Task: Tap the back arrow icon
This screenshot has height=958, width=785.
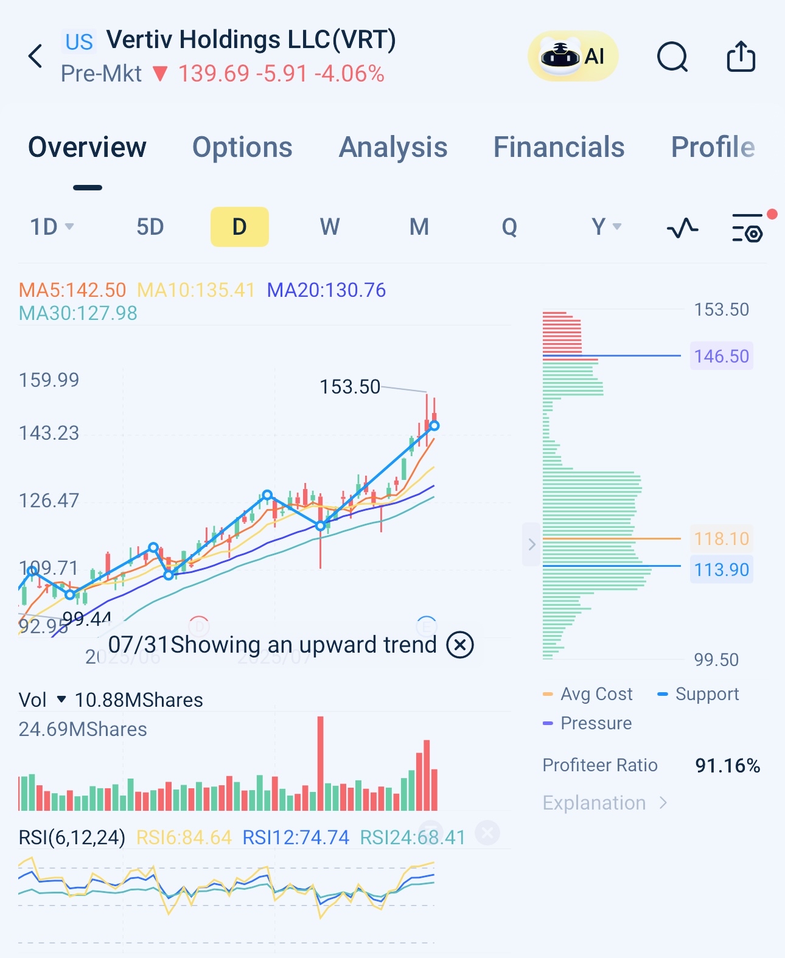Action: (36, 57)
